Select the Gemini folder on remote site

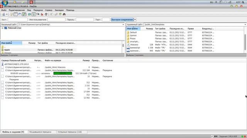133,36
